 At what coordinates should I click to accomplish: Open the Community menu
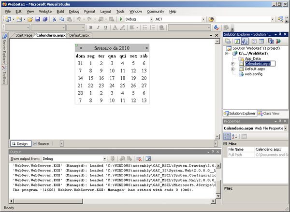tap(156, 12)
